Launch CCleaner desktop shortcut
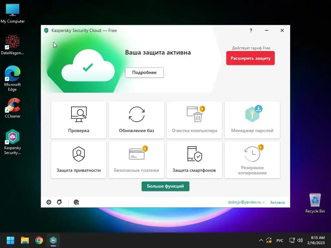The height and width of the screenshot is (248, 331). tap(13, 108)
